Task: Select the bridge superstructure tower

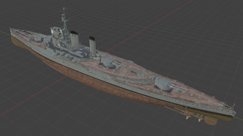Action: click(x=56, y=33)
